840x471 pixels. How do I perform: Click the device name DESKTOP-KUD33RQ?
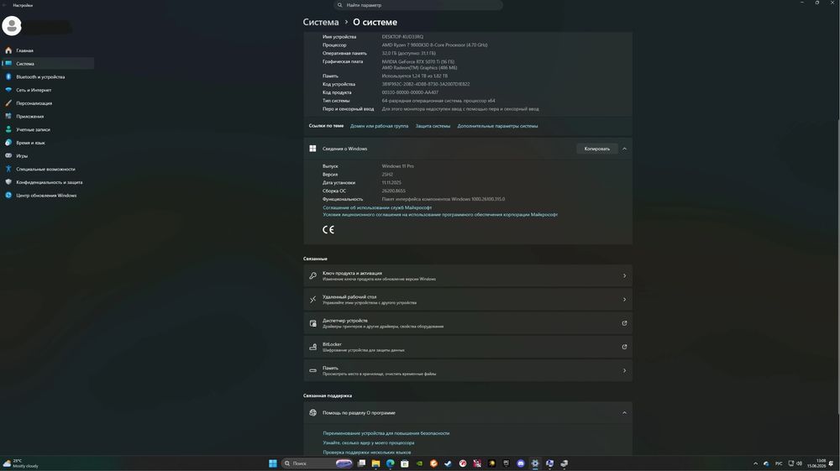[402, 37]
